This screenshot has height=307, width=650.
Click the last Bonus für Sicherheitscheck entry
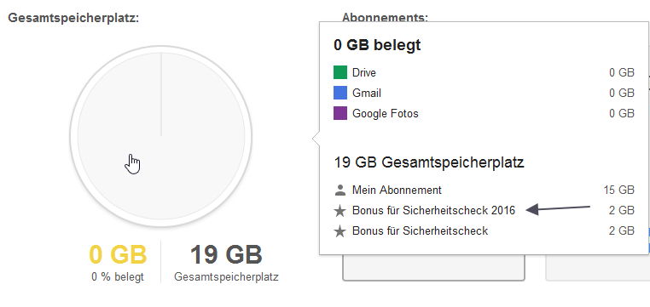tap(420, 230)
